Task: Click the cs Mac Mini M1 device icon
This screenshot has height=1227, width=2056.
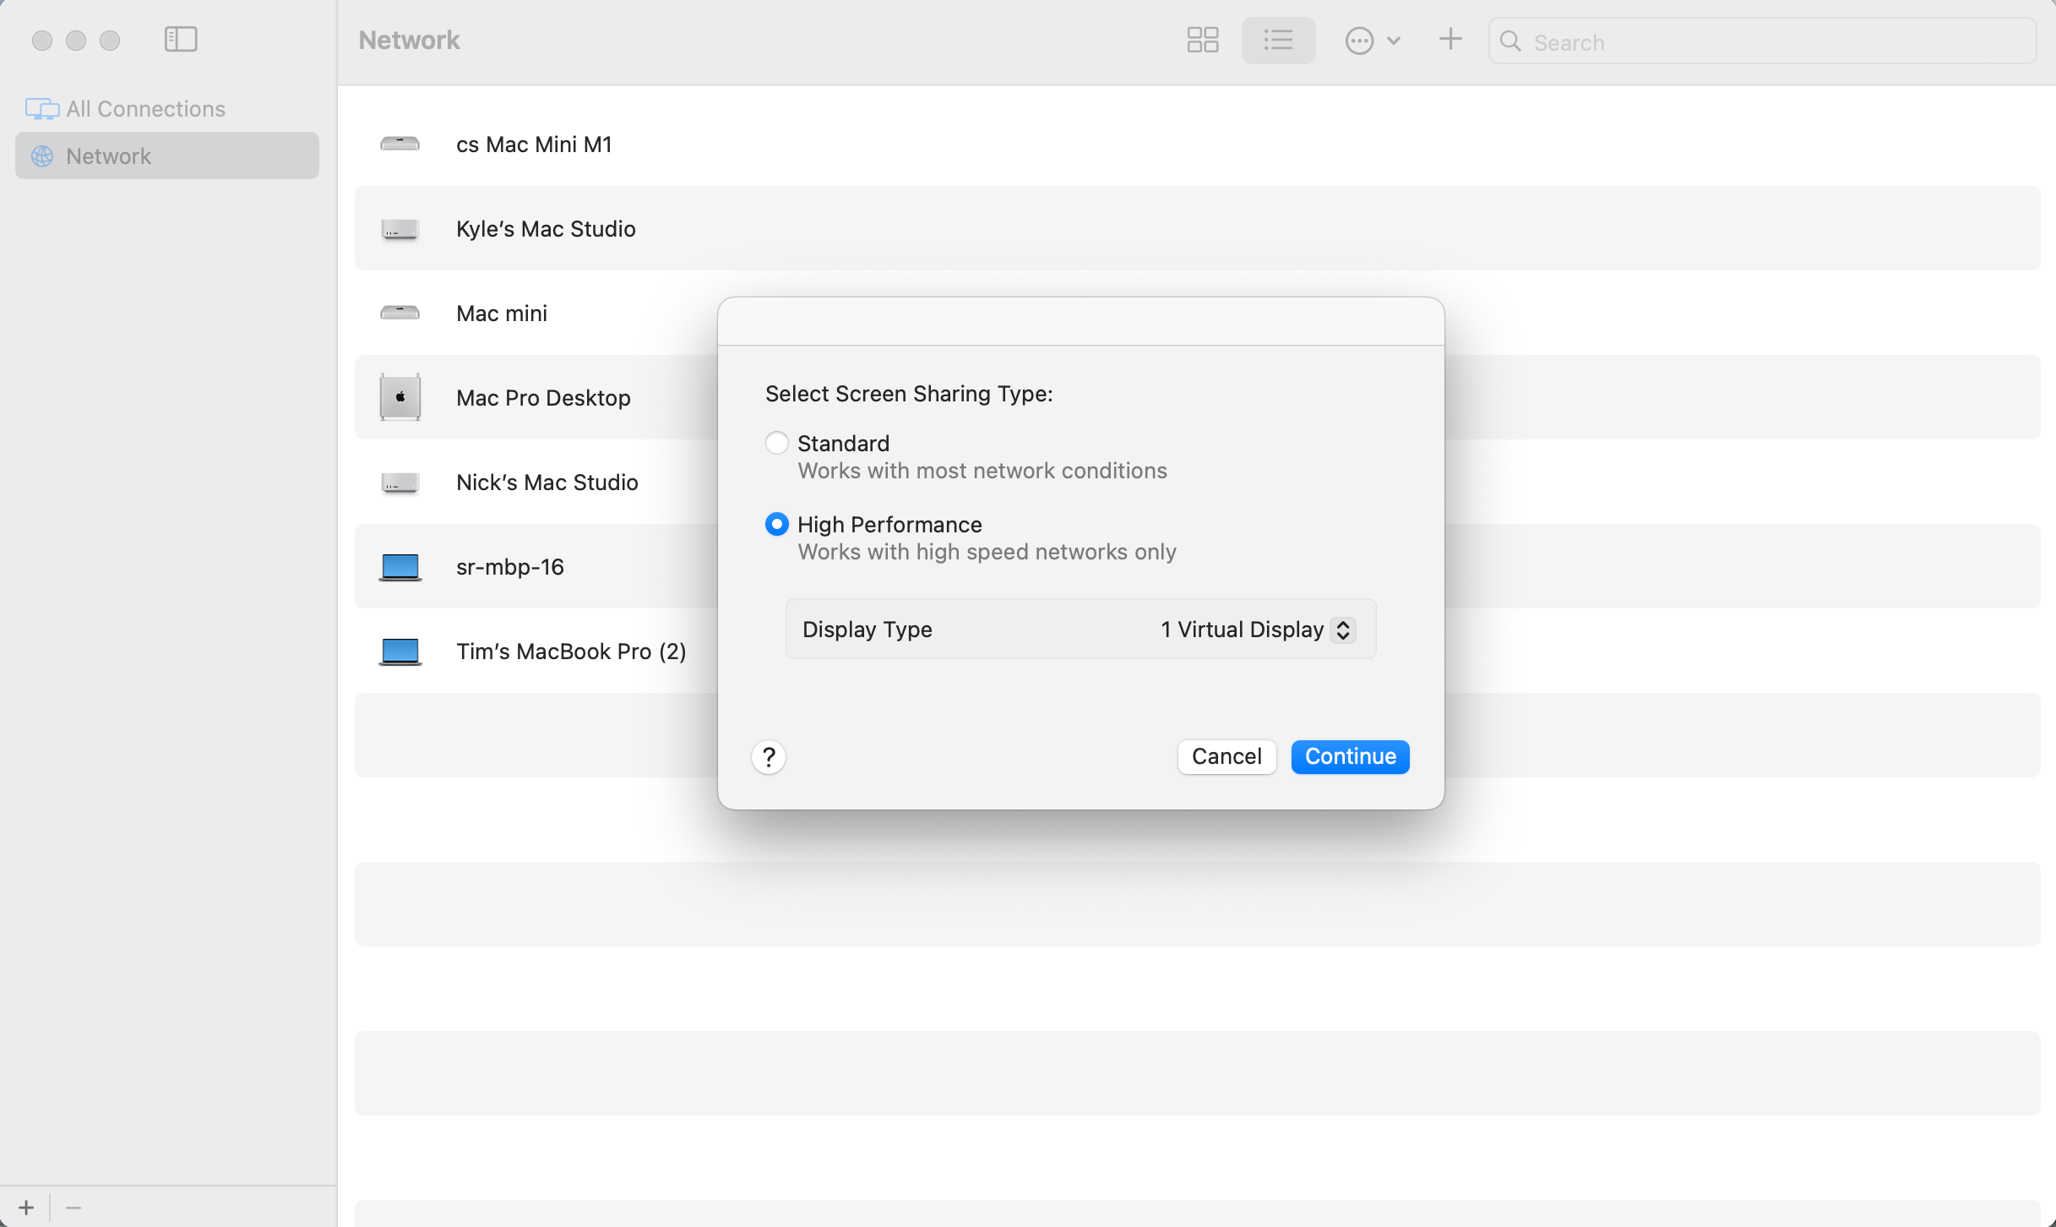Action: tap(400, 144)
